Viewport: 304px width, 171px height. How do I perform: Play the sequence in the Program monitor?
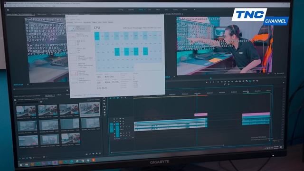pyautogui.click(x=225, y=82)
